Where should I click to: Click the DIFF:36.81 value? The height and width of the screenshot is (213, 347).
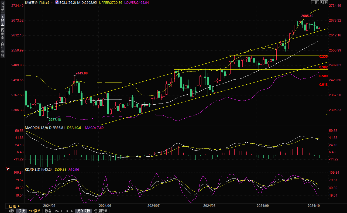tap(57, 128)
